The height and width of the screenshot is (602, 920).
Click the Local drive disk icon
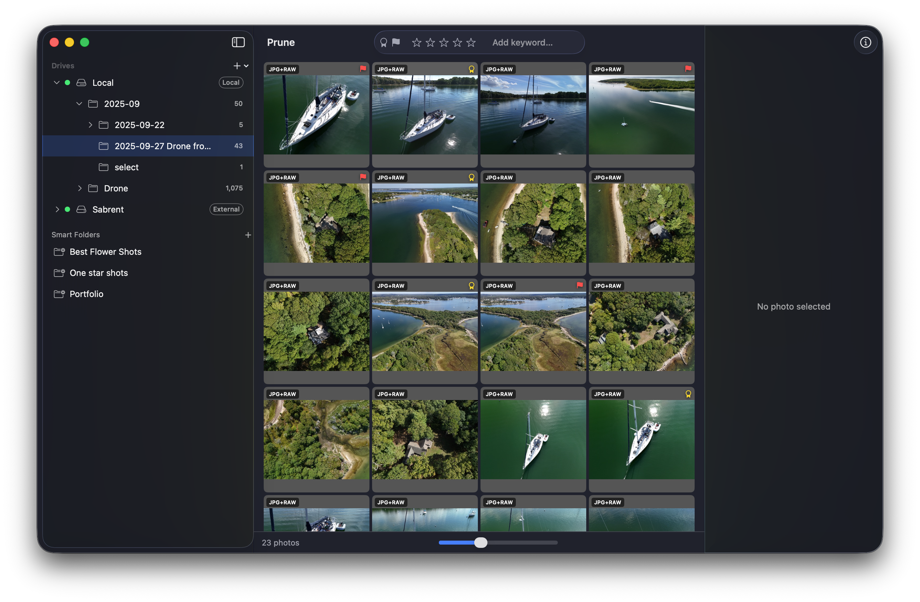81,83
